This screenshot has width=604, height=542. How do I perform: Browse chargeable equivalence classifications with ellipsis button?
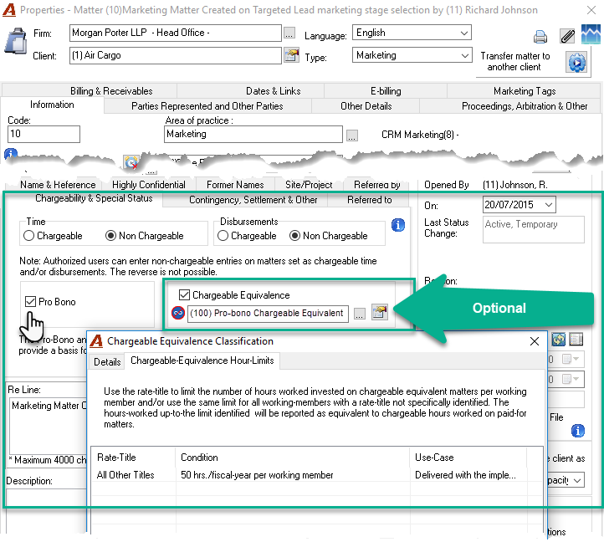360,314
